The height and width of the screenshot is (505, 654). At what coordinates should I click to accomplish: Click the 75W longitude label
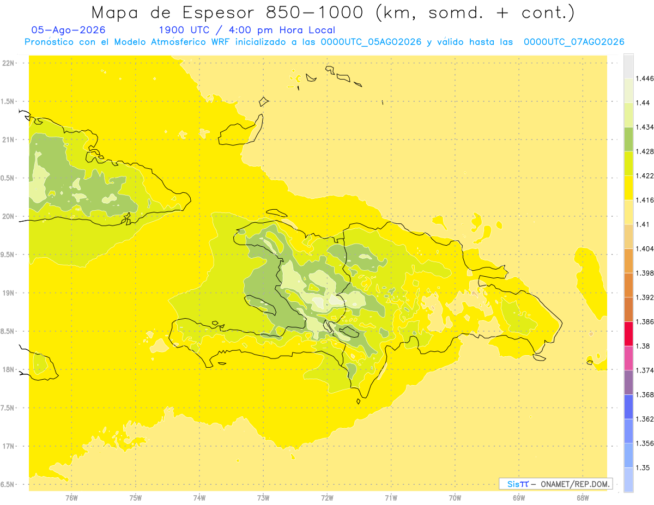(x=135, y=498)
